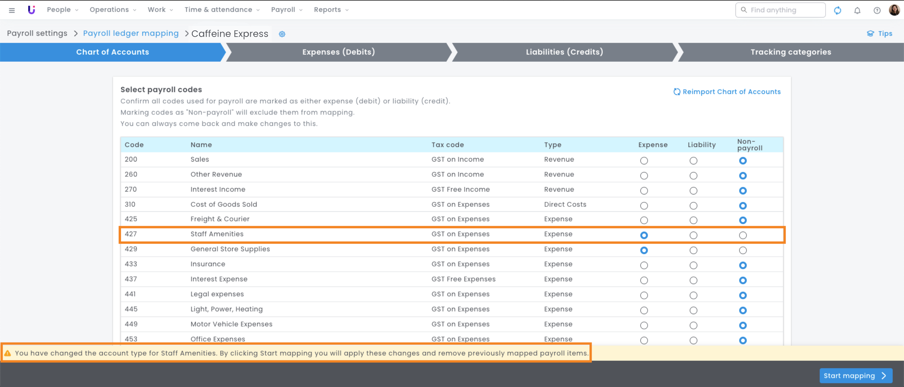This screenshot has height=387, width=904.
Task: Open Payroll ledger mapping breadcrumb link
Action: coord(131,33)
